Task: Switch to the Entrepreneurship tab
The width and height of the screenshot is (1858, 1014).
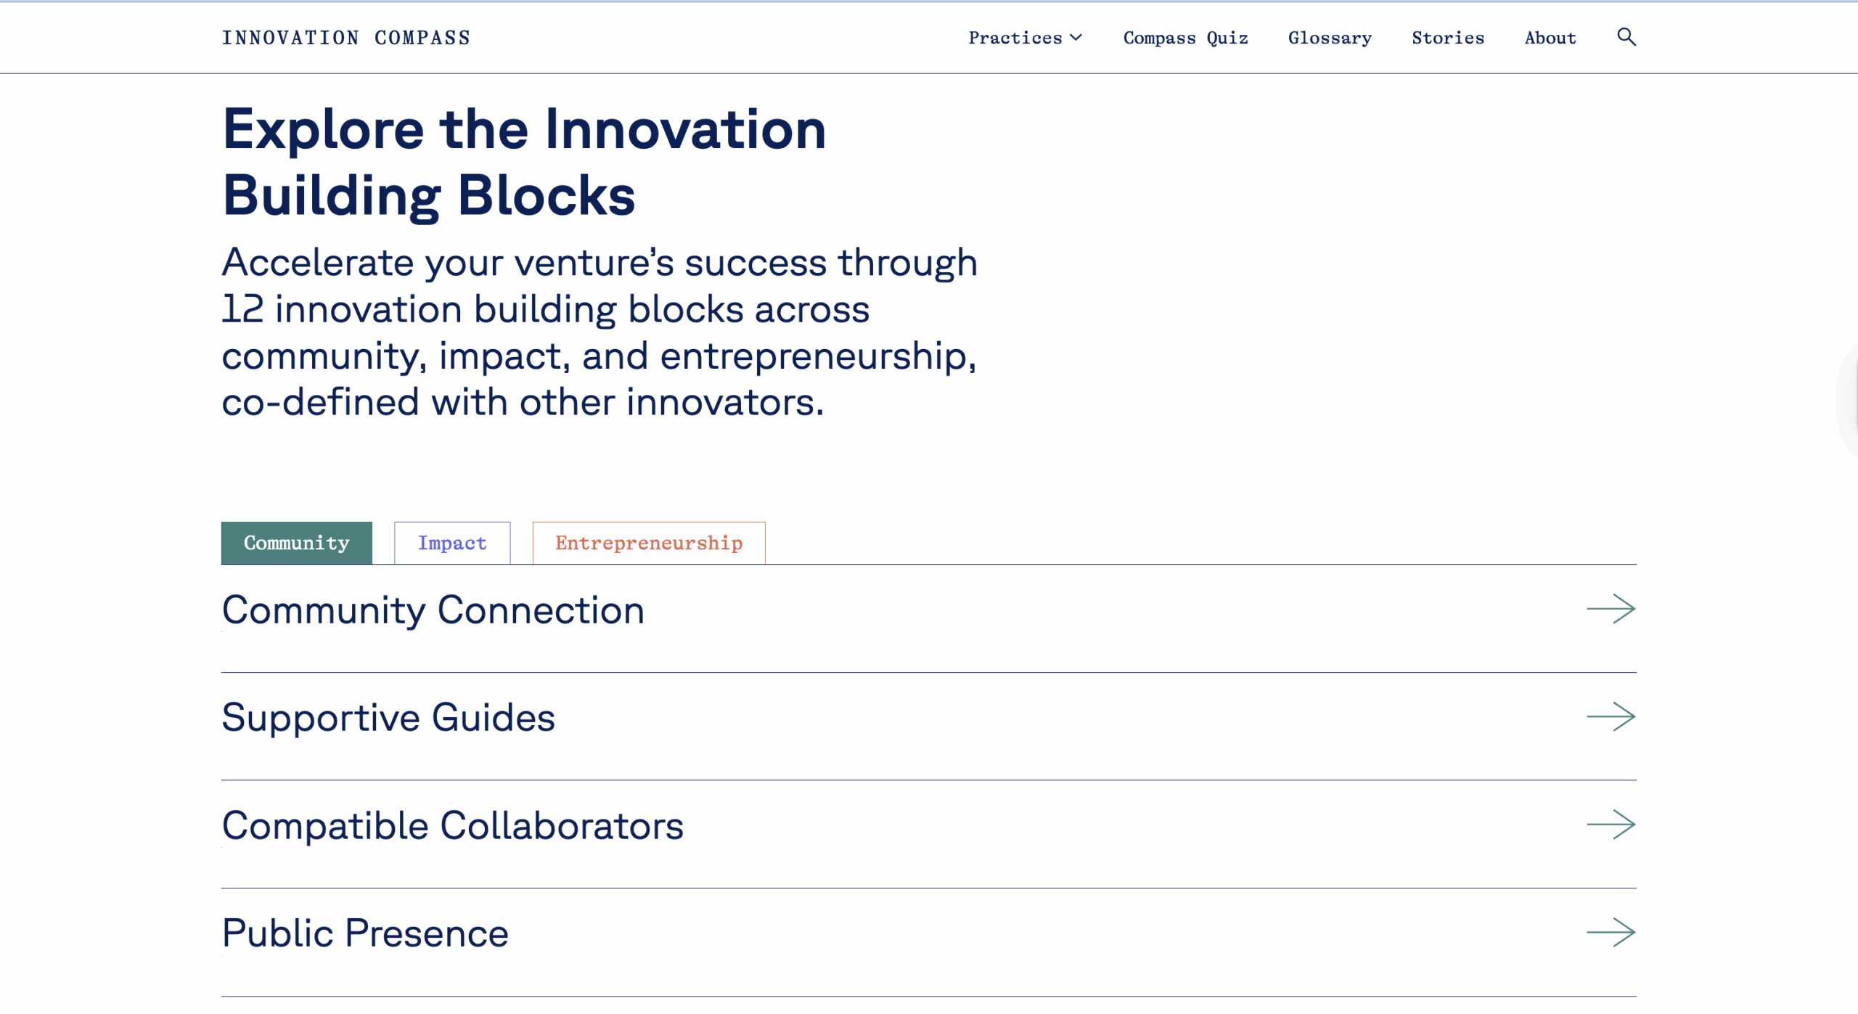Action: tap(649, 543)
